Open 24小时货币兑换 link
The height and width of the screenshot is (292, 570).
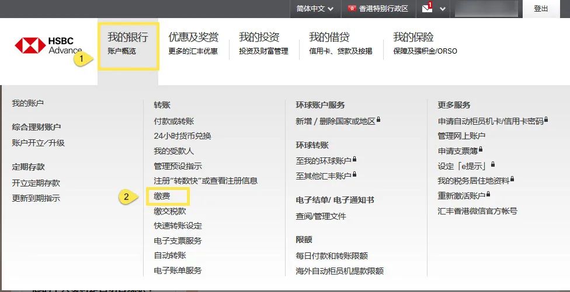[182, 136]
